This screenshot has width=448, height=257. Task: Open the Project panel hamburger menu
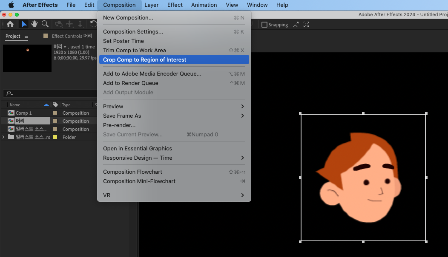[26, 36]
